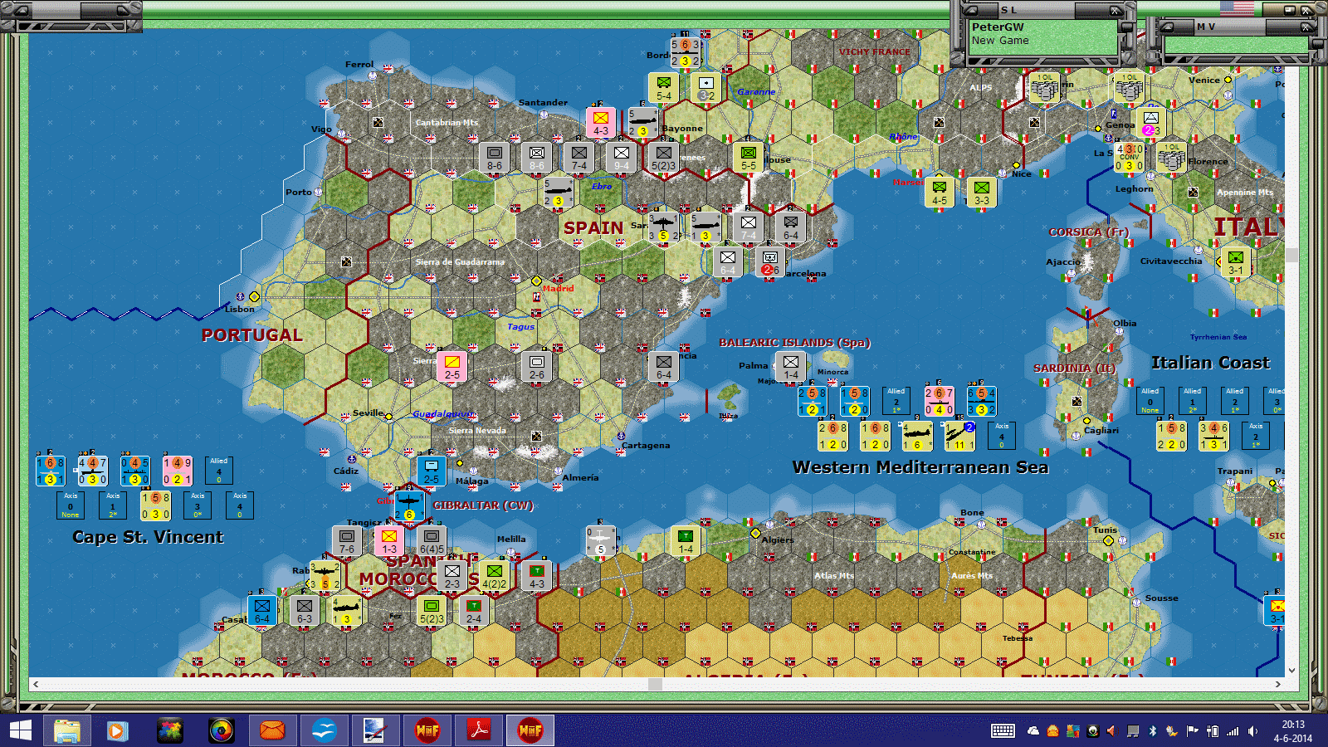The width and height of the screenshot is (1328, 747).
Task: Select the gray 4-3 territorial unit near Melilla
Action: point(537,576)
